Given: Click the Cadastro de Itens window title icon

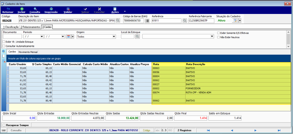Looking at the screenshot, I should [x=3, y=3].
